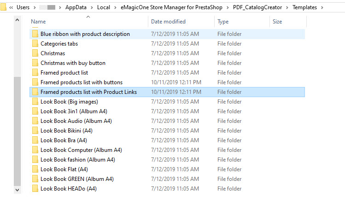This screenshot has height=197, width=345.
Task: Select the Look Book Audio (Album A4) folder icon
Action: point(35,121)
